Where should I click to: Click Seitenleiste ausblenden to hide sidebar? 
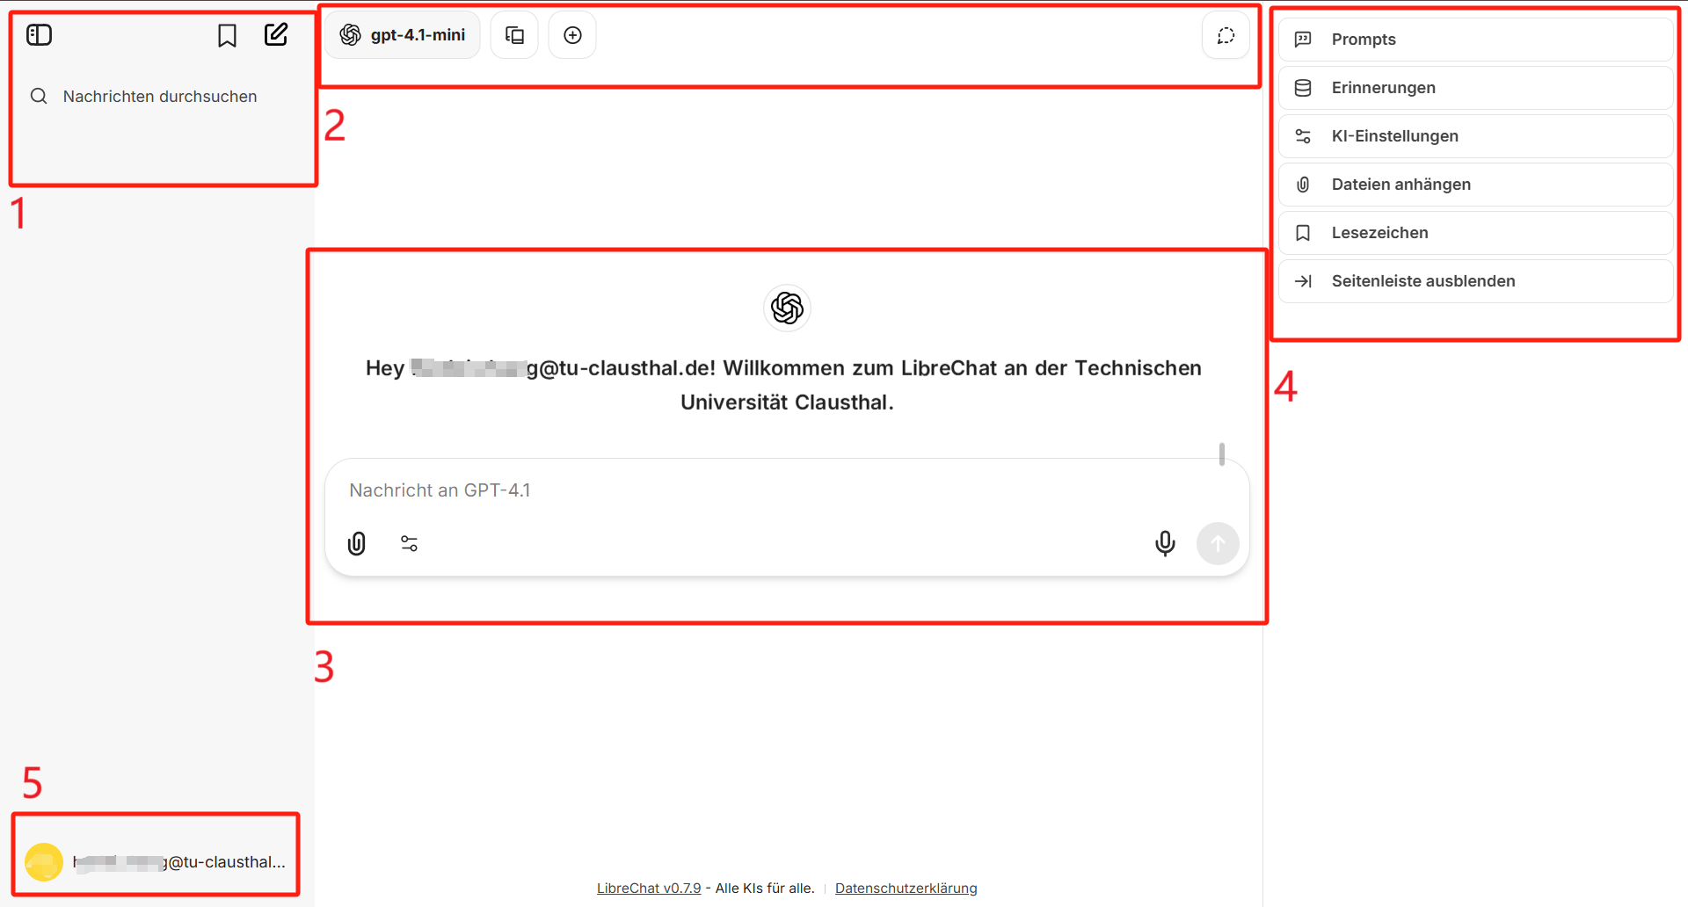[x=1475, y=281]
